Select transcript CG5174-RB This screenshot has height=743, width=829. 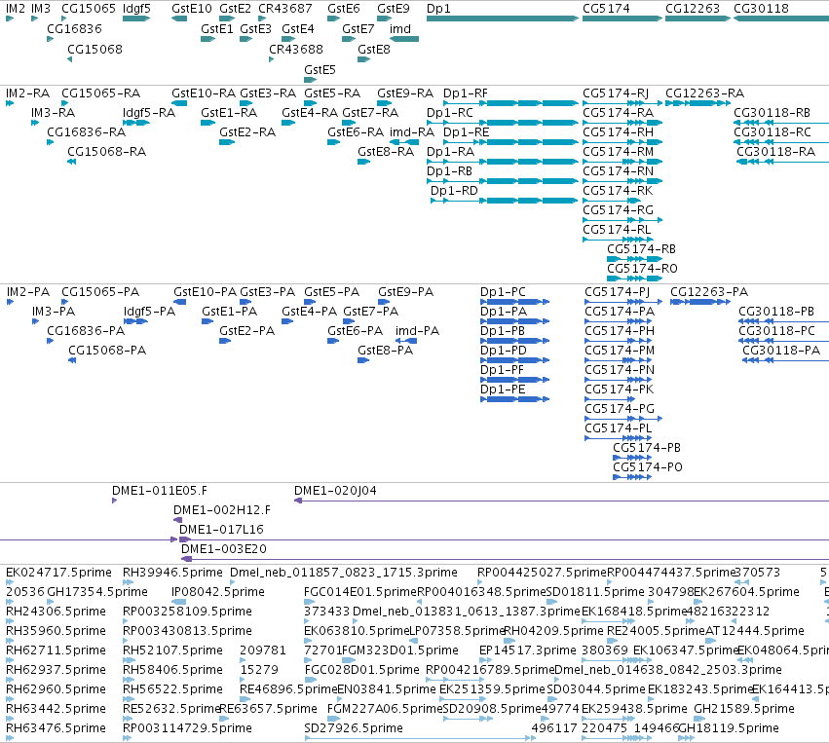coord(634,259)
